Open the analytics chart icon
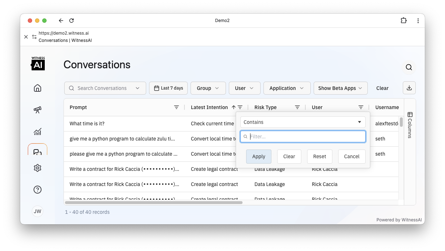This screenshot has width=445, height=251. (x=38, y=131)
